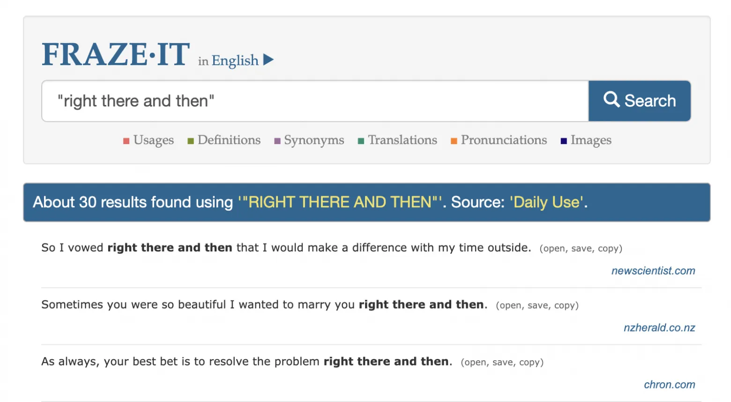Click the dark blue square beside Images
Screen dimensions: 731x402
coord(564,141)
